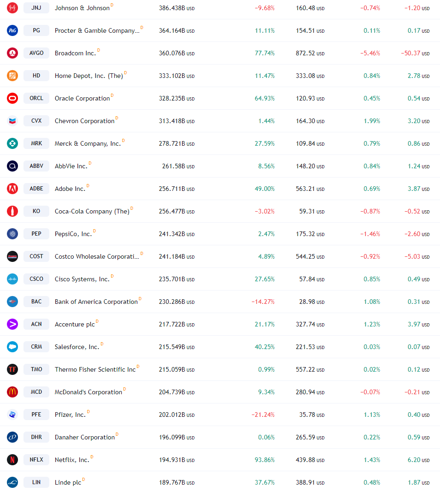Click the Salesforce logo icon
Image resolution: width=440 pixels, height=492 pixels.
tap(12, 347)
